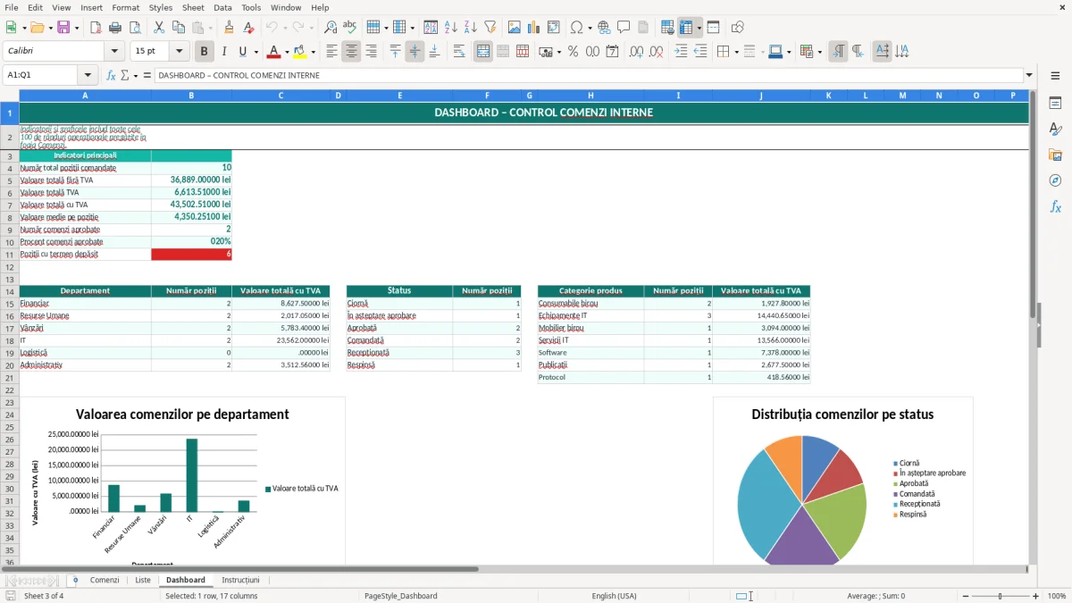This screenshot has height=603, width=1072.
Task: Toggle Underline formatting
Action: point(242,52)
